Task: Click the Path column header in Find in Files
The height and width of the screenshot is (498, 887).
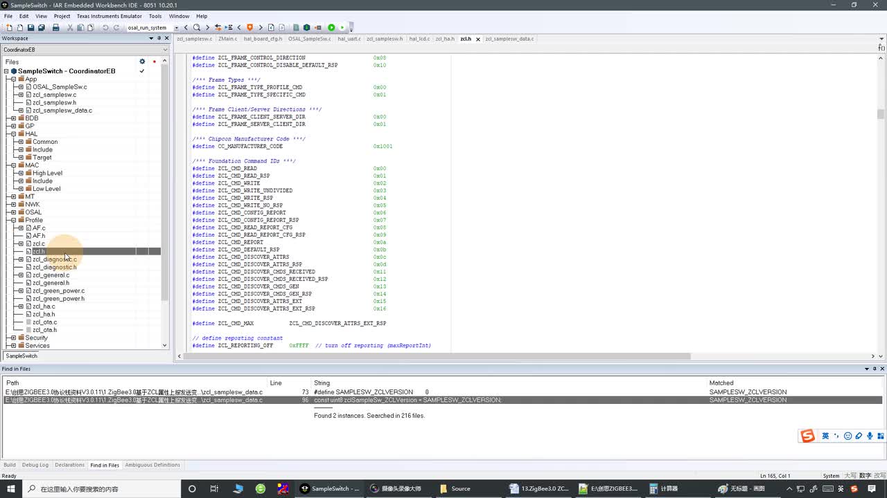Action: [12, 382]
